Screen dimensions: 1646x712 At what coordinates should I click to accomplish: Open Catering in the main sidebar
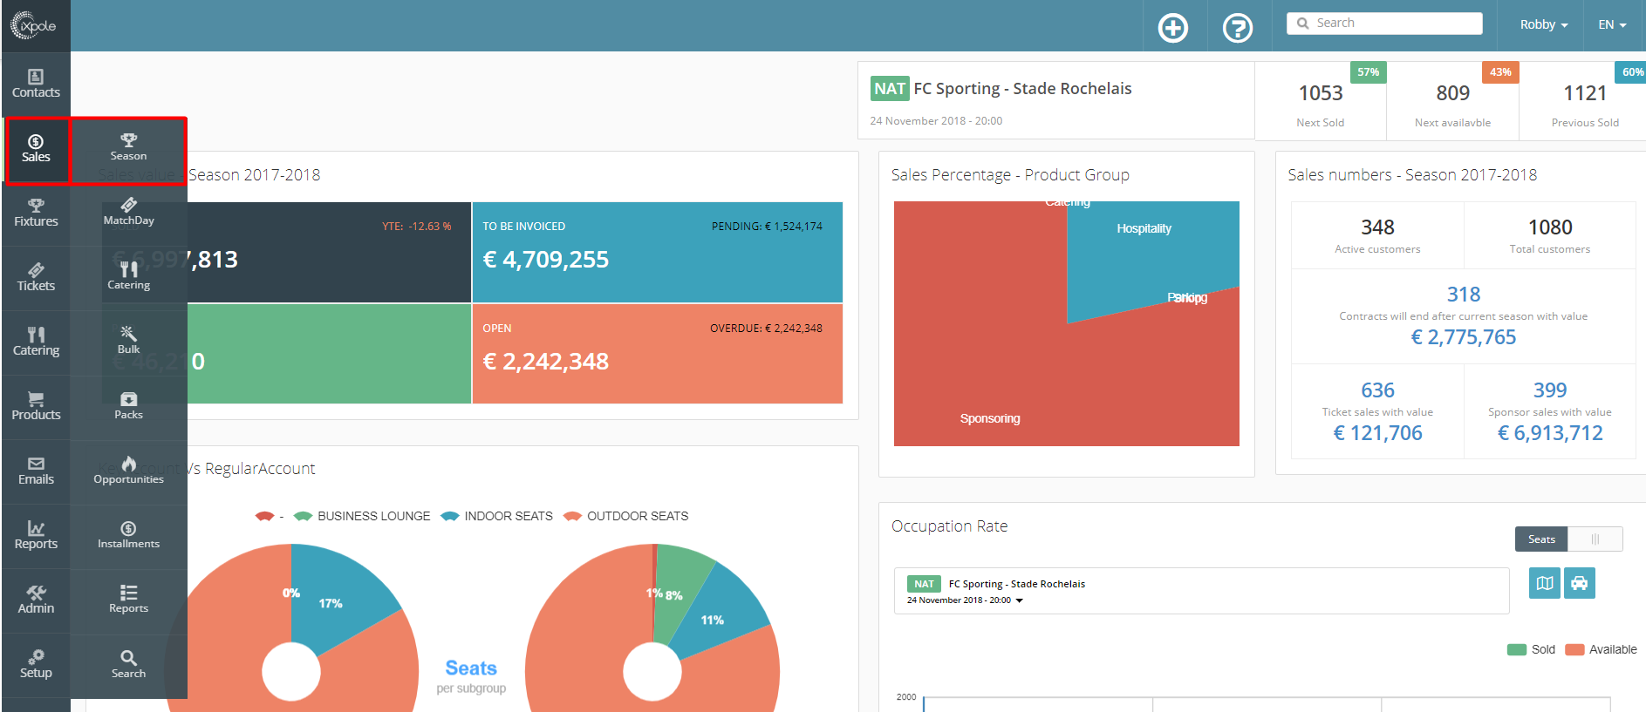(36, 342)
